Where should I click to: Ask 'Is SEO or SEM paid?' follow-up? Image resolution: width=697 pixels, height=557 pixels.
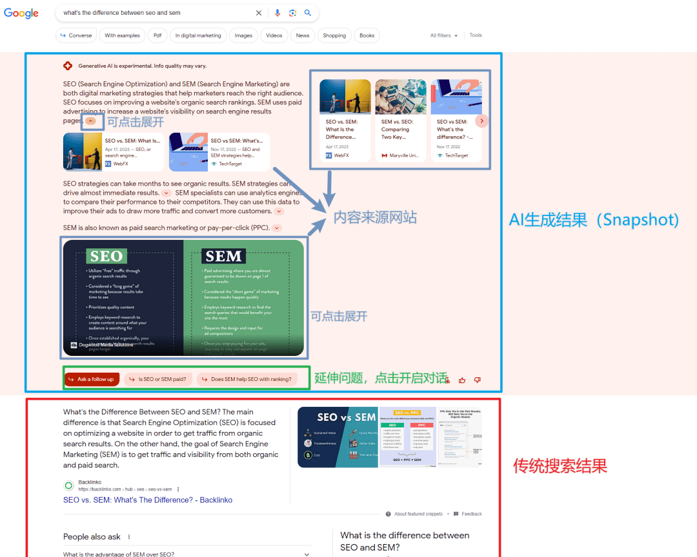pos(158,379)
